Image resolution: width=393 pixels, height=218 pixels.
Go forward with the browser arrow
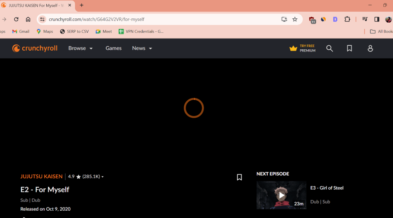coord(4,19)
